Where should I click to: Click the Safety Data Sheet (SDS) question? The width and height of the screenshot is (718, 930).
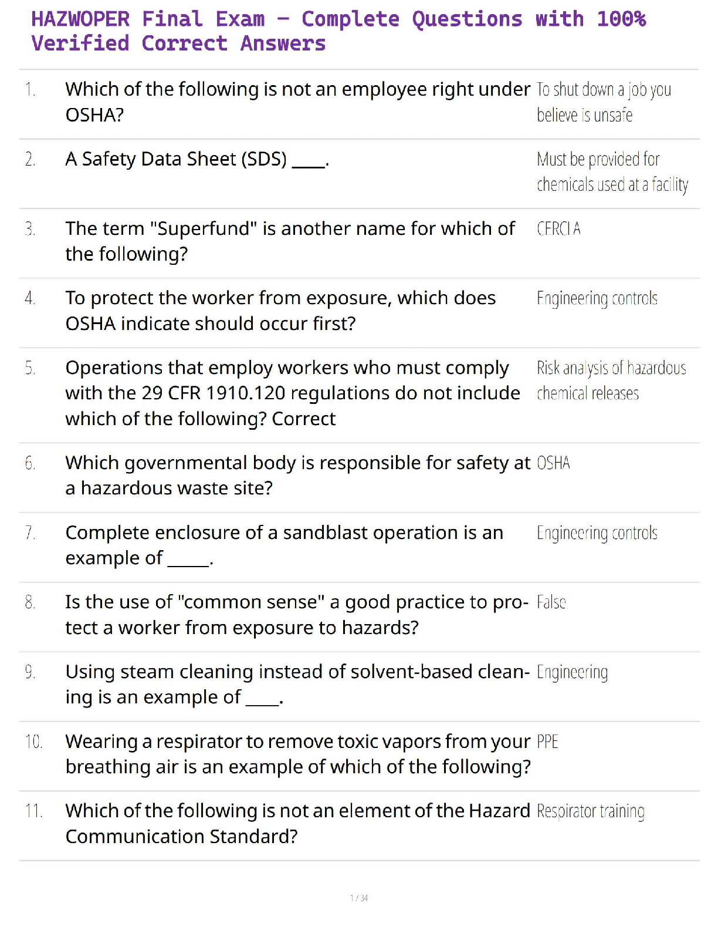(x=197, y=159)
